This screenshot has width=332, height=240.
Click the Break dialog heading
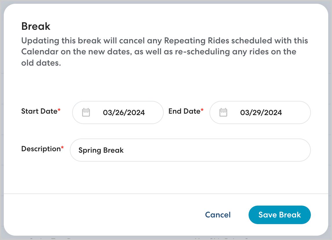[36, 27]
